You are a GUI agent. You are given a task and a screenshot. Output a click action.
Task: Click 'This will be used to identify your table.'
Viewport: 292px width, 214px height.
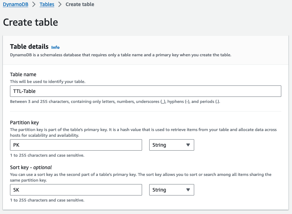(x=48, y=82)
